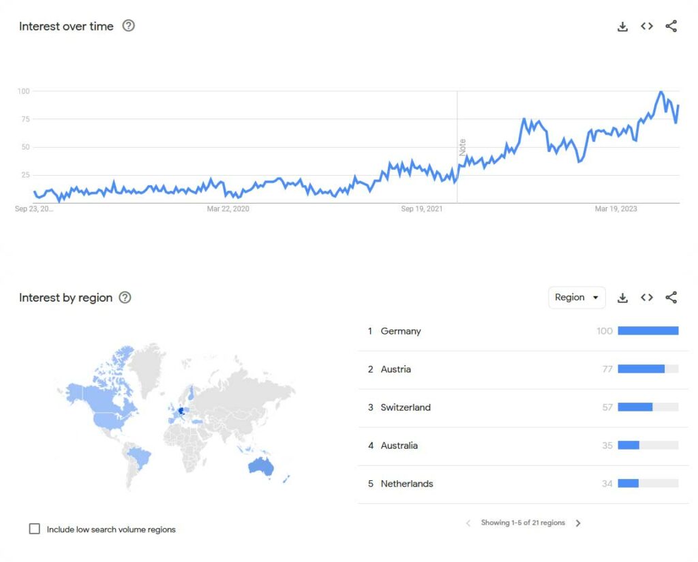The height and width of the screenshot is (562, 698).
Task: Select Australia row in region ranking
Action: (x=523, y=446)
